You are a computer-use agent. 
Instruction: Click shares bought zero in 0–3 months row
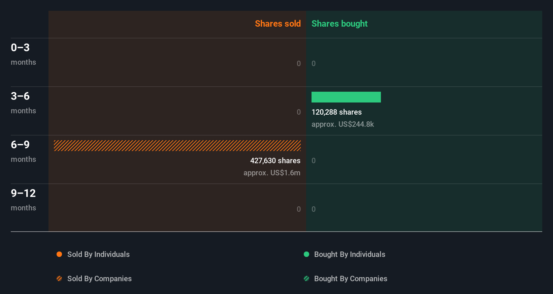(314, 63)
